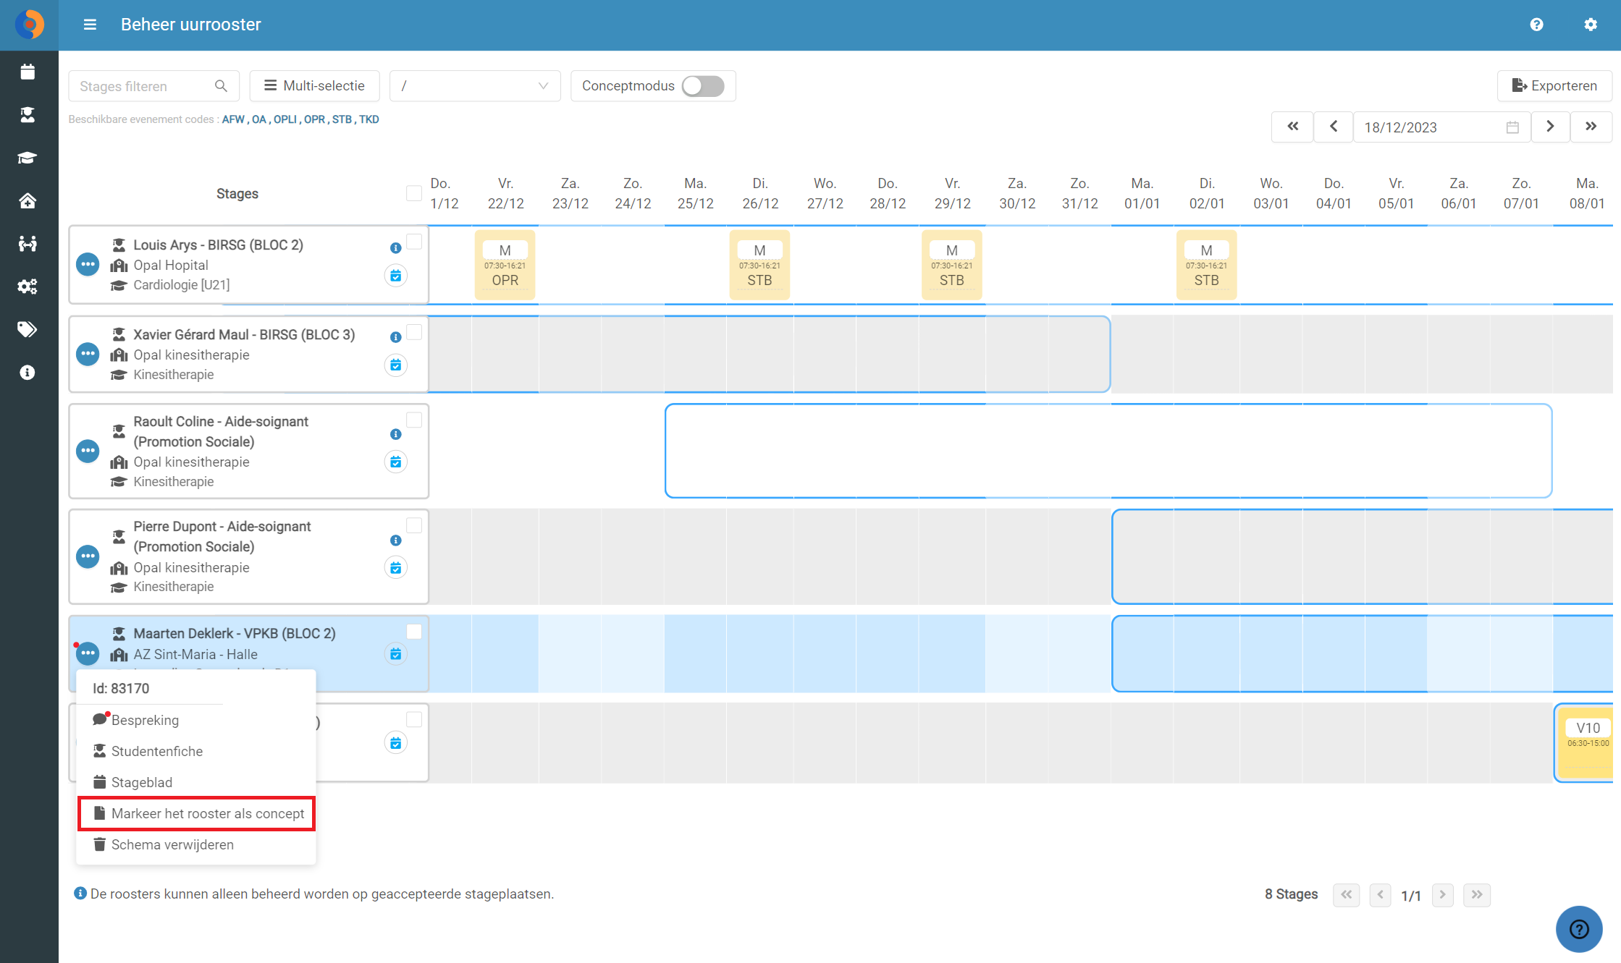Click info icon for Louis Arys stage
The image size is (1621, 963).
395,247
